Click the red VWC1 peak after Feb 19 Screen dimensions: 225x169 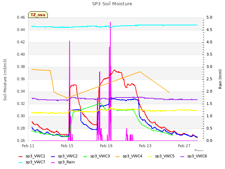[x=115, y=70]
